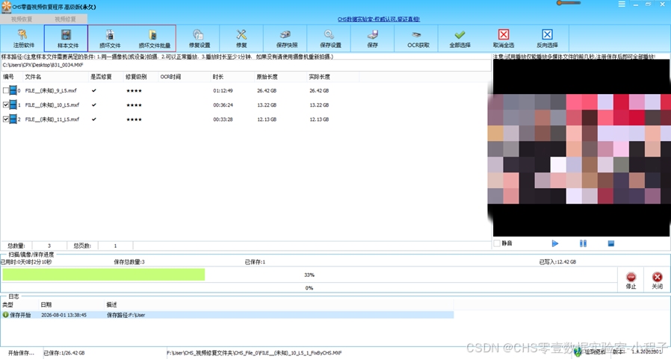Image resolution: width=671 pixels, height=359 pixels.
Task: Click the 描述 log column header
Action: click(111, 305)
